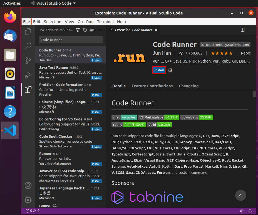Click the scroll-to-top arrow button
This screenshot has width=258, height=215.
pyautogui.click(x=241, y=195)
